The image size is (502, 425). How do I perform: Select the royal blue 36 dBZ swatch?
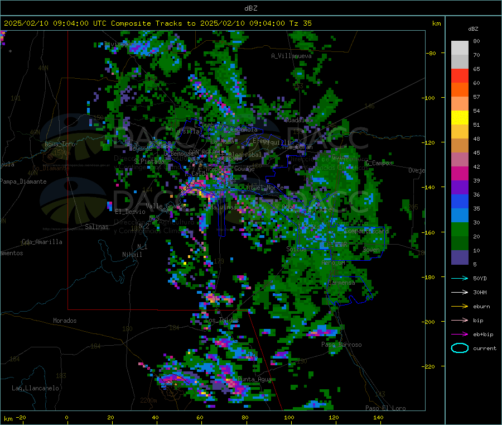tap(460, 202)
